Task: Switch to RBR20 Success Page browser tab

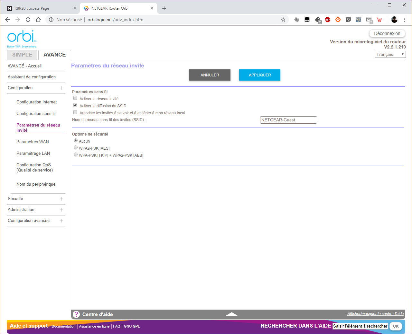Action: tap(41, 8)
